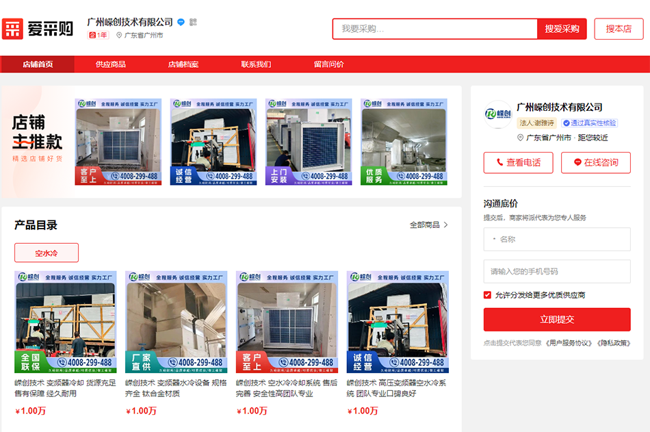The image size is (650, 432).
Task: Click 查看电话 button
Action: coord(518,163)
